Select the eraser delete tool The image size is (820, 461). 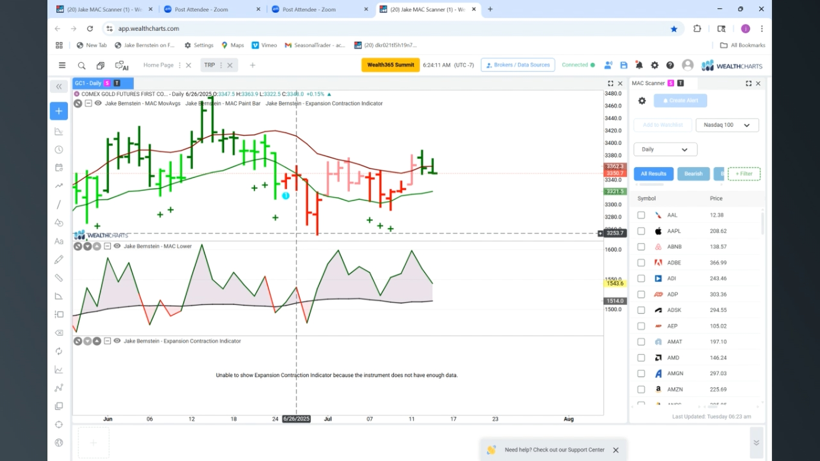(59, 333)
